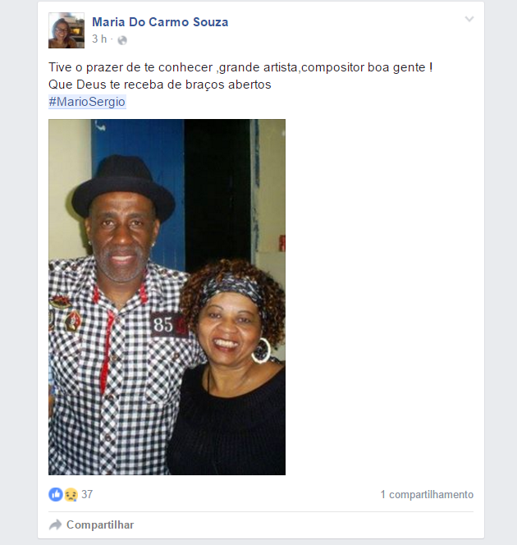Click the man's black hat in the photo
Screen dimensions: 517x545
pos(124,190)
